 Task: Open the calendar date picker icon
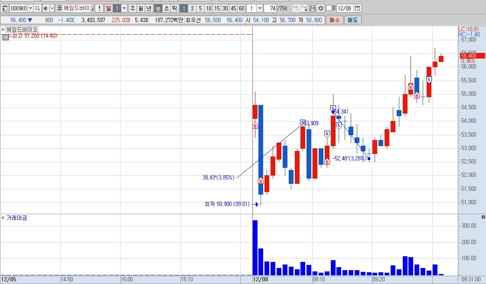357,8
